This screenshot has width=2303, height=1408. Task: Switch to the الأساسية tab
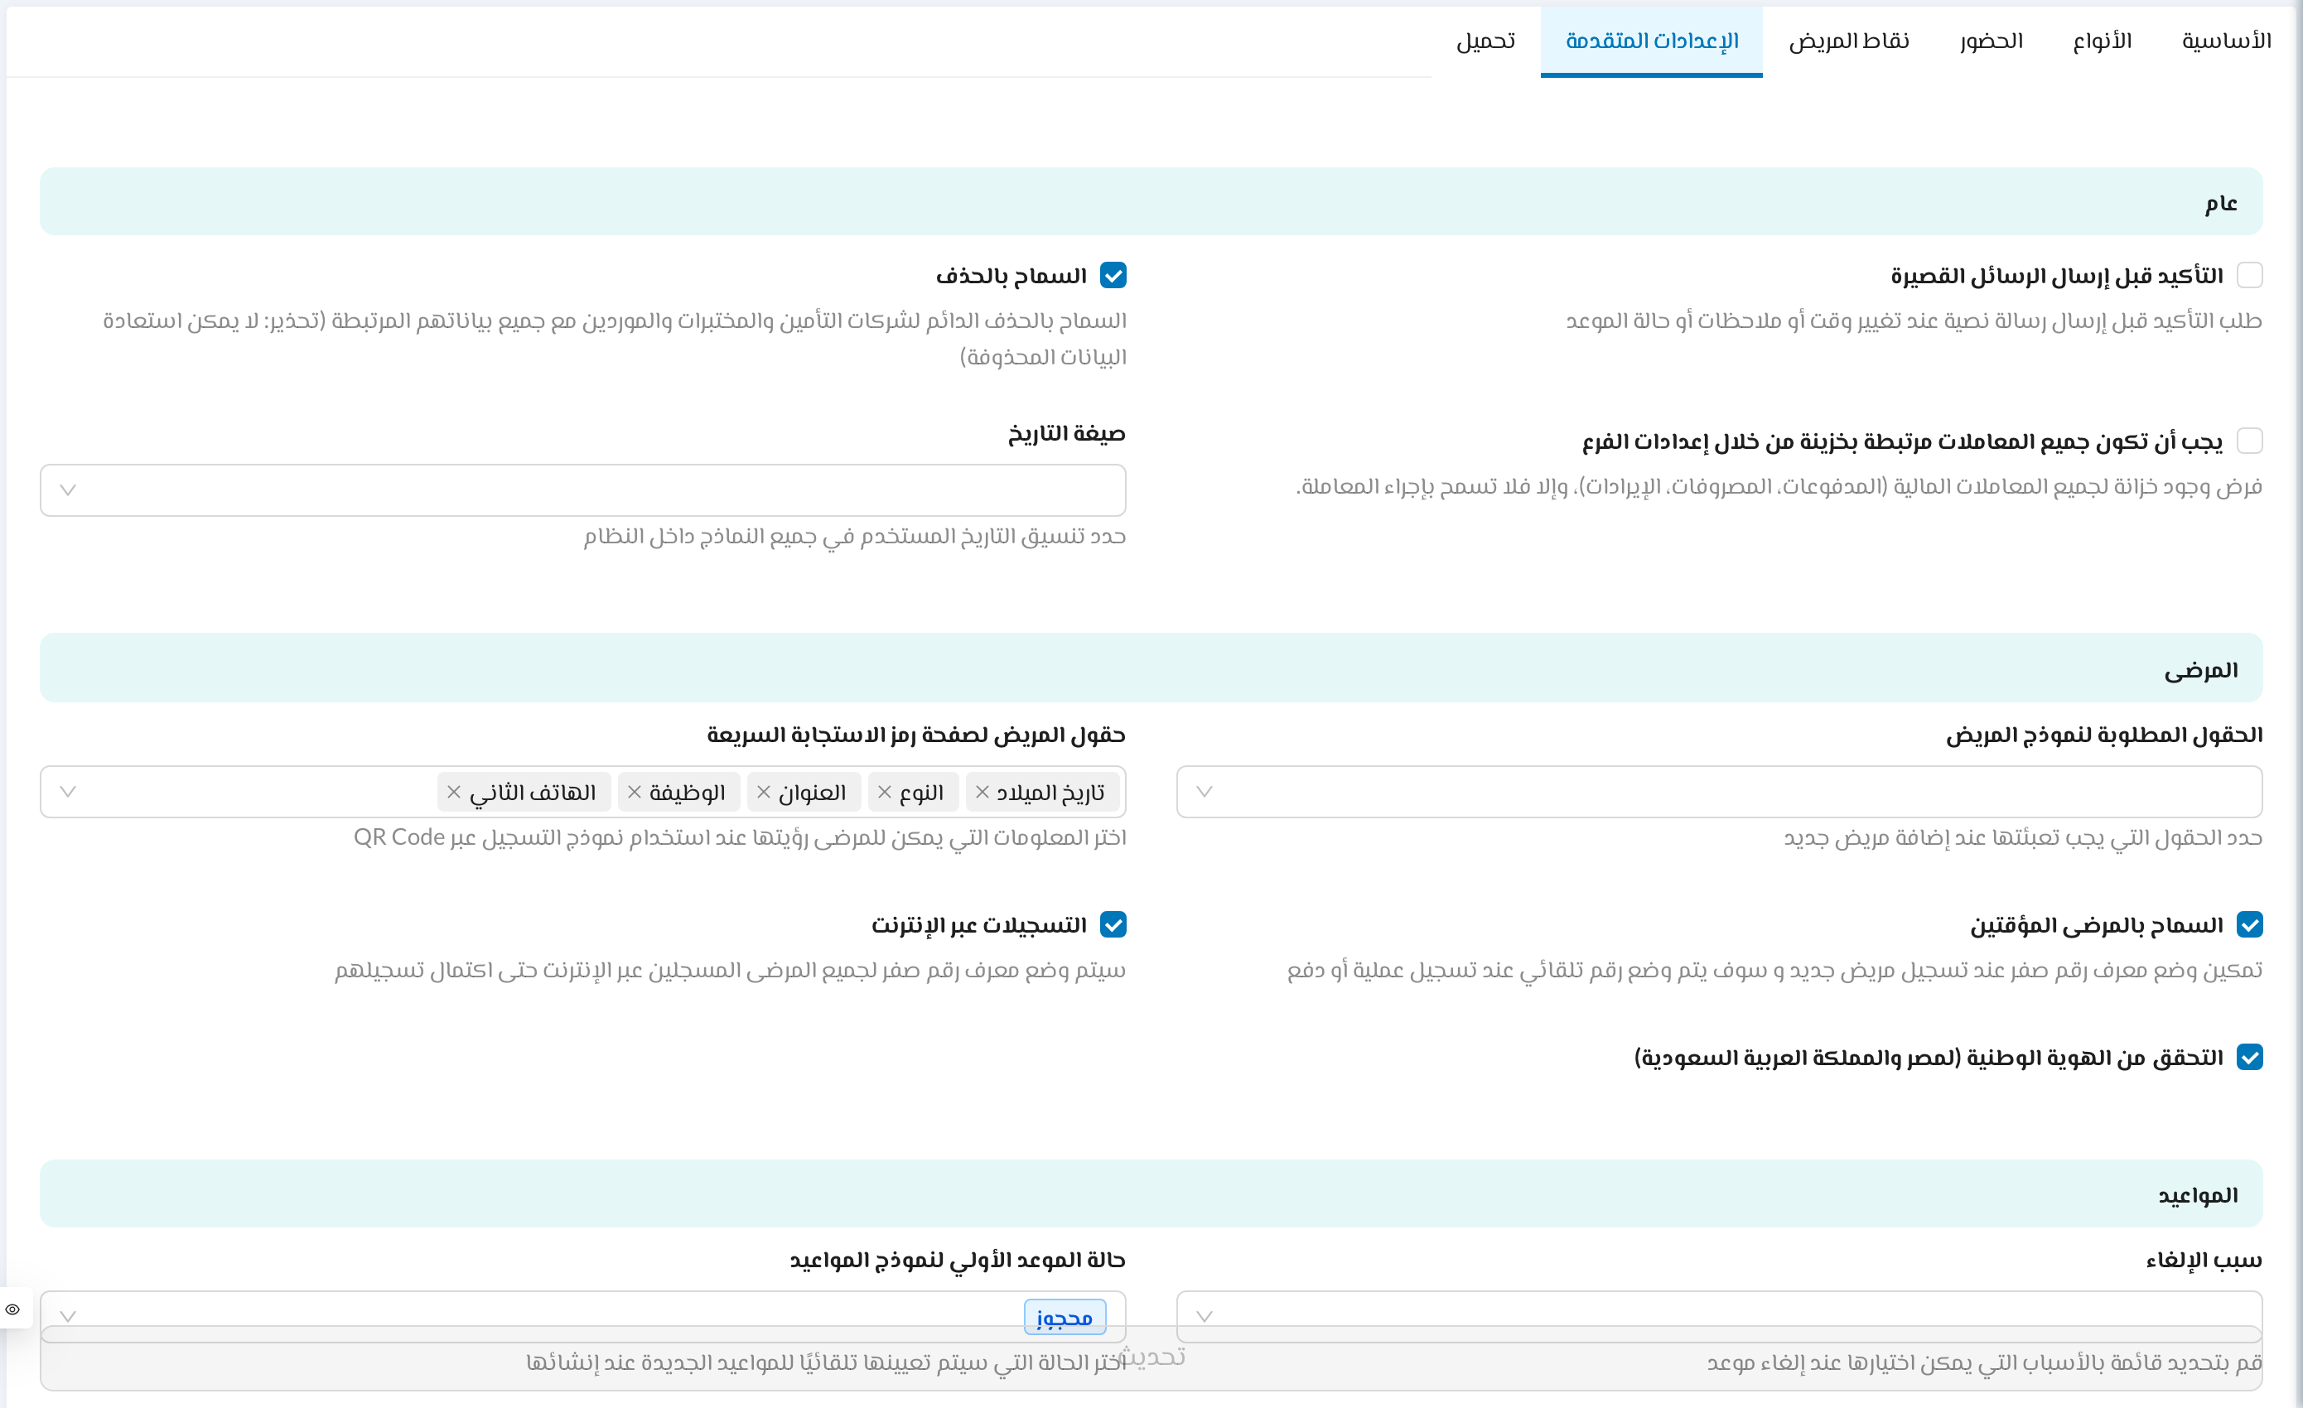[x=2226, y=41]
